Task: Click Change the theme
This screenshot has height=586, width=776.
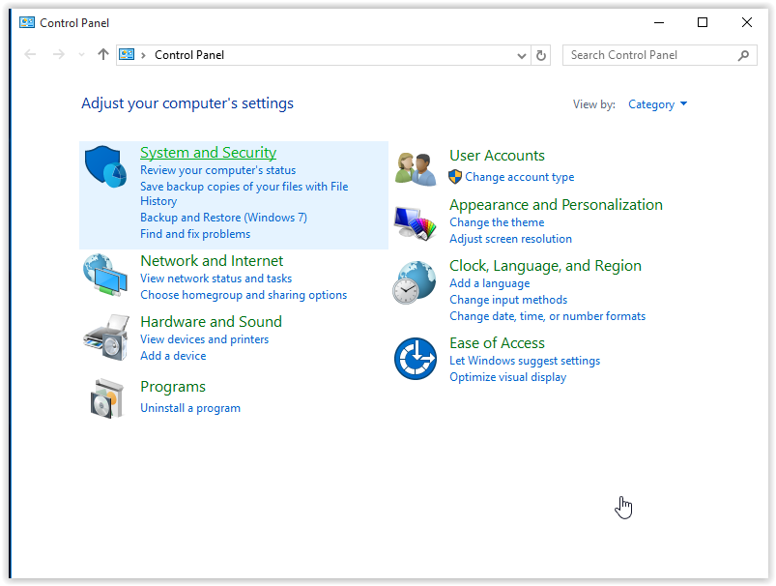Action: [x=497, y=222]
